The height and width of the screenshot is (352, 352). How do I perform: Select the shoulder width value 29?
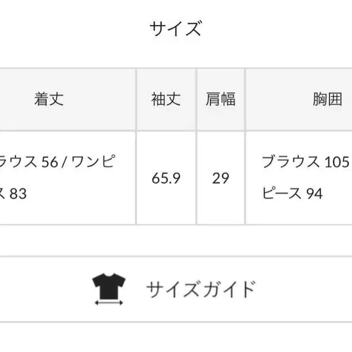coord(220,178)
